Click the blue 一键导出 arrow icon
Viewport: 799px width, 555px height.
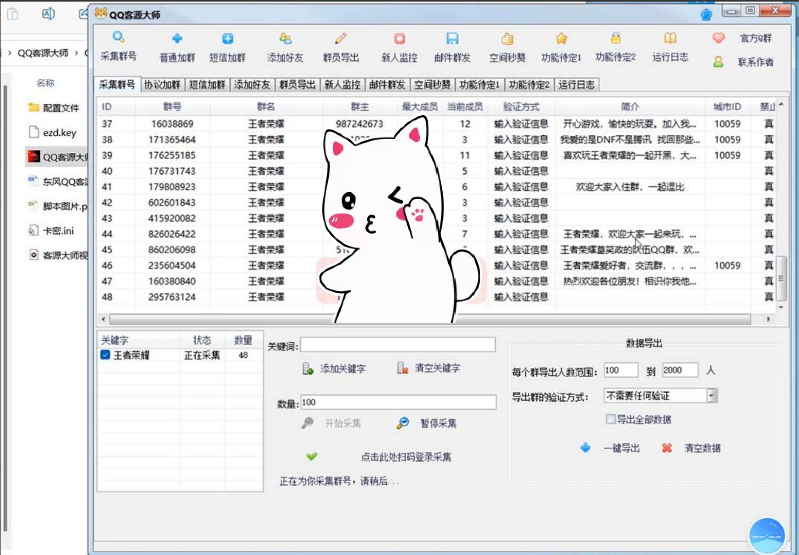[x=585, y=448]
